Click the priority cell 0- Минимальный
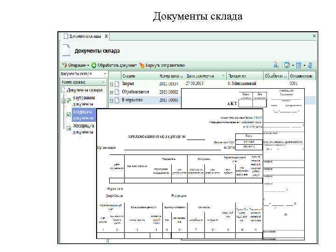This screenshot has height=252, width=336. (242, 84)
